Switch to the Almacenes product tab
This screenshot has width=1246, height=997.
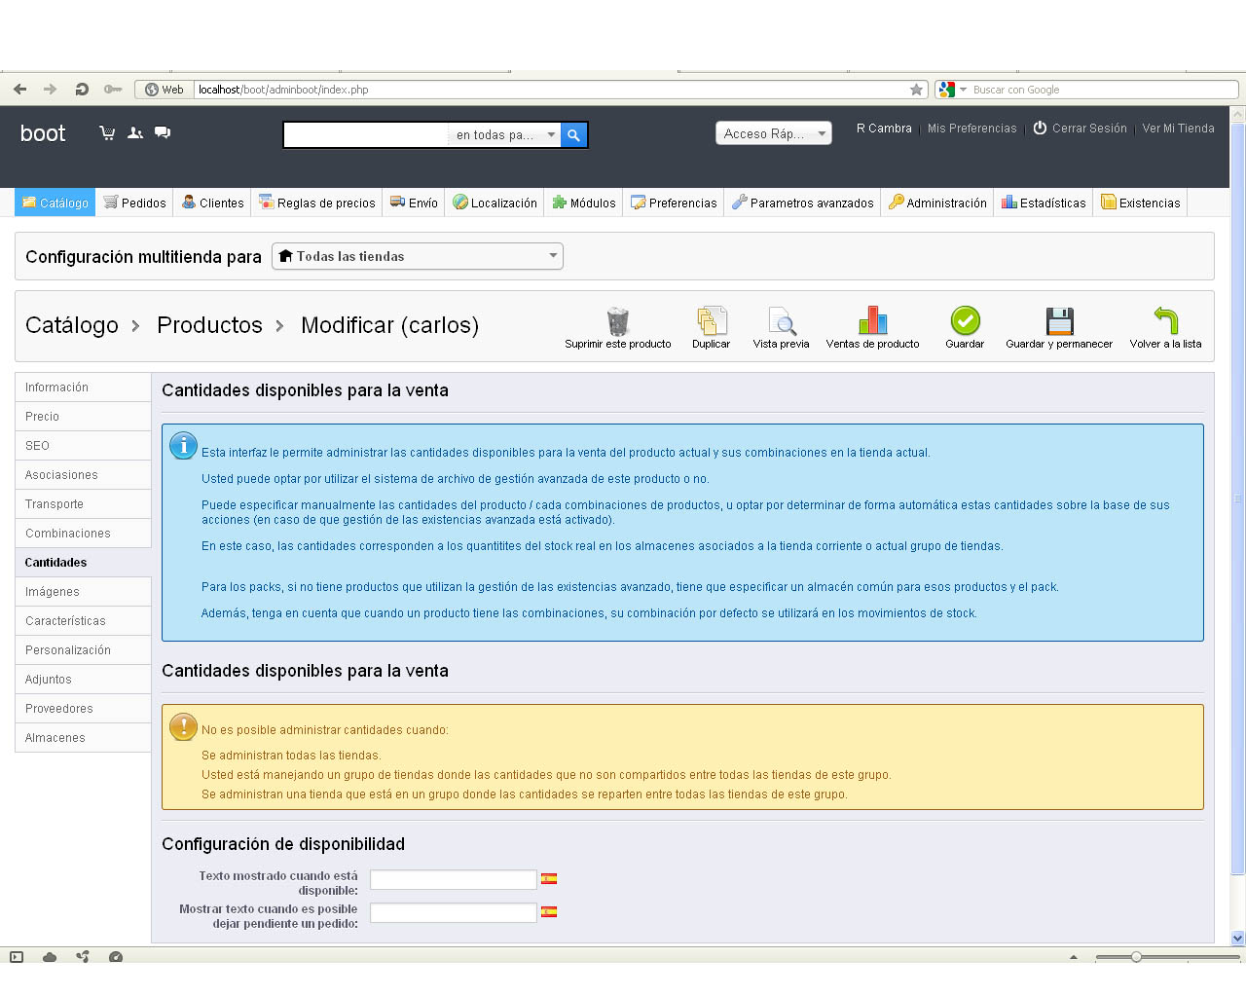click(83, 738)
